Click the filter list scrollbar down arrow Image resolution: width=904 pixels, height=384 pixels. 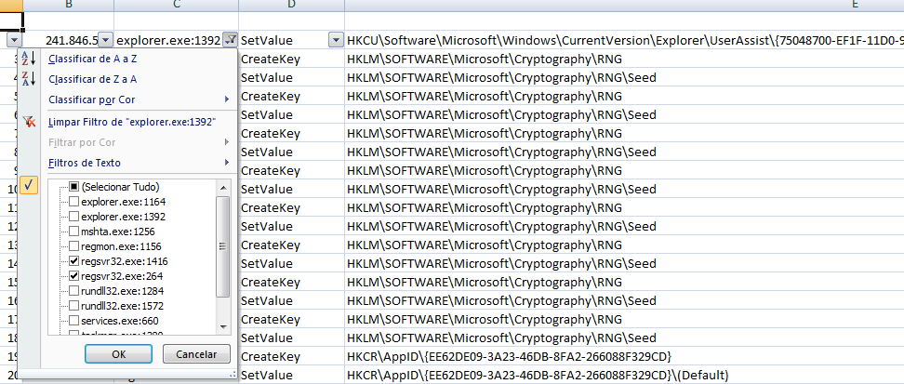[x=222, y=325]
